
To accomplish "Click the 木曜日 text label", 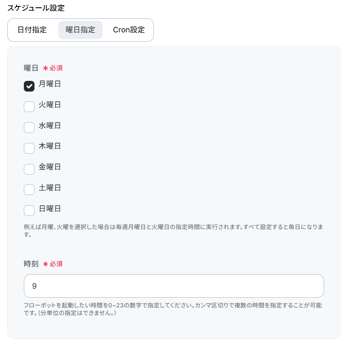I will [x=50, y=146].
